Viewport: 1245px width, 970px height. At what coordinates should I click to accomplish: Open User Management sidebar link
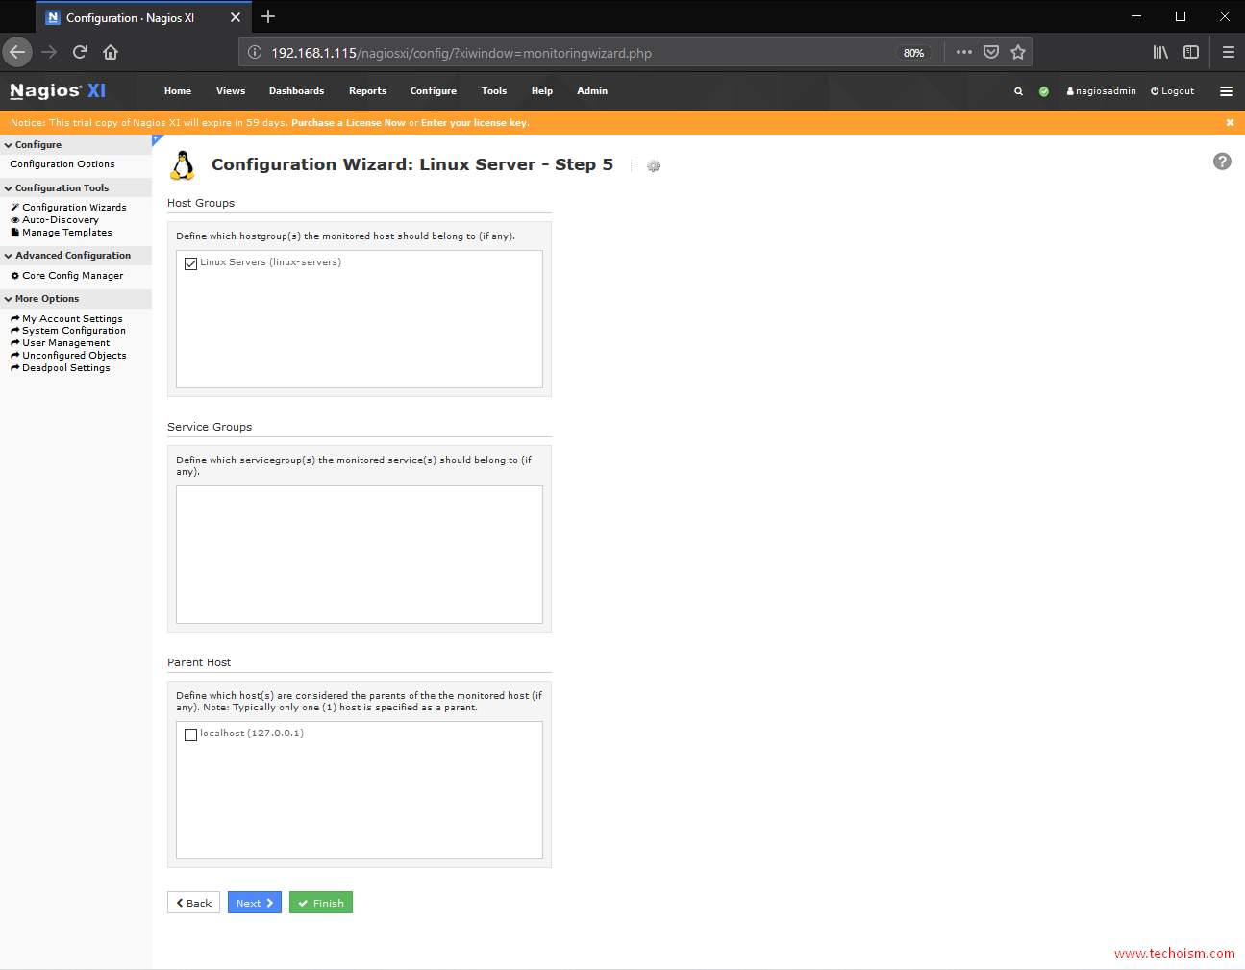[61, 343]
